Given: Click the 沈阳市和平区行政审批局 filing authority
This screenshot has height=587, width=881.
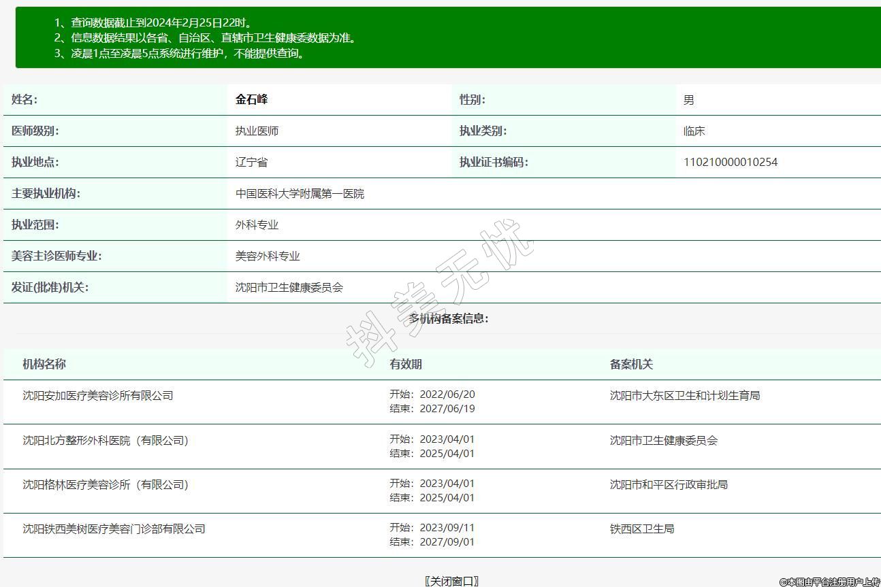Looking at the screenshot, I should coord(669,484).
